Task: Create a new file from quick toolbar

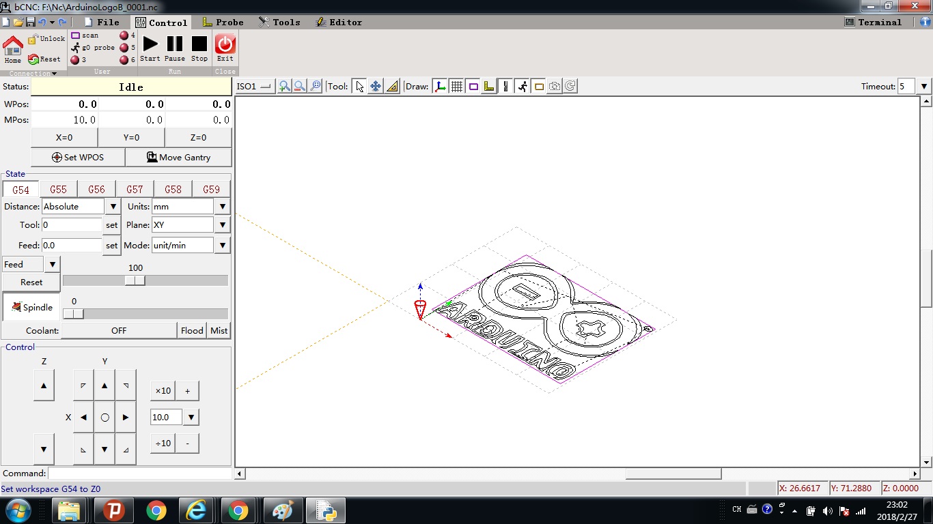Action: coord(6,23)
